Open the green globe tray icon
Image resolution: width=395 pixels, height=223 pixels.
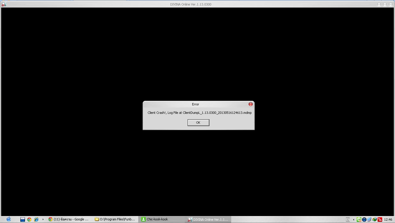(x=375, y=220)
